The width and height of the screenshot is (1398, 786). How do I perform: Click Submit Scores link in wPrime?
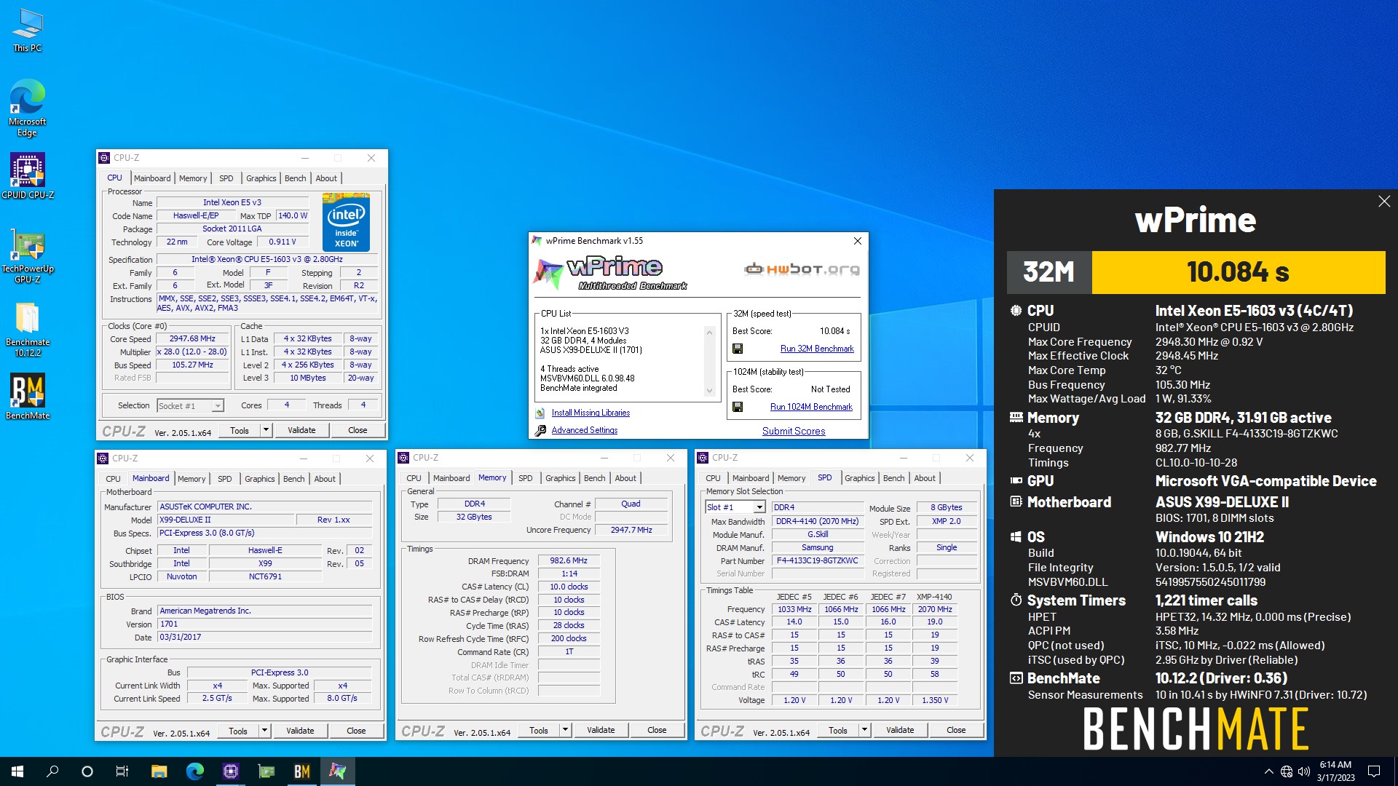(x=794, y=431)
